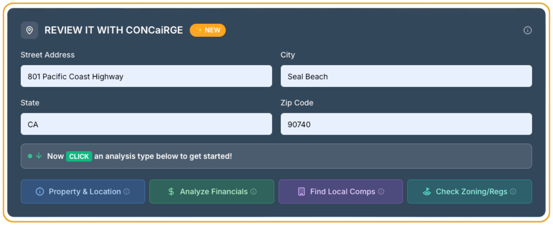Focus the Street Address input field
553x225 pixels.
(x=146, y=76)
